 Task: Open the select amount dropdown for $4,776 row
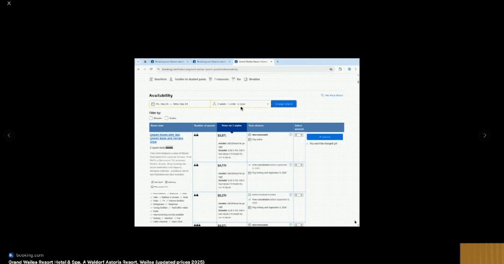pyautogui.click(x=298, y=165)
